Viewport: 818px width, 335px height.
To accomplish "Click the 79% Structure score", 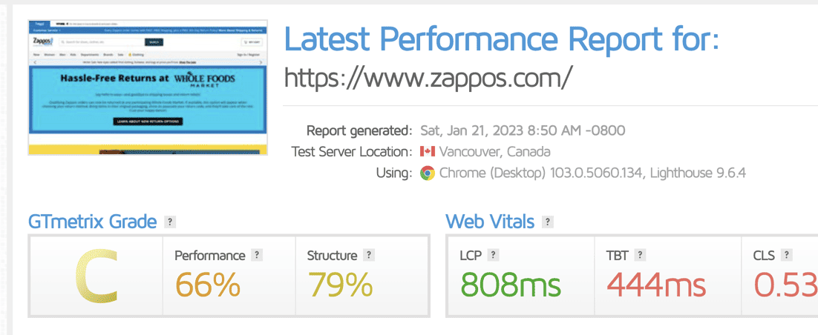I will [x=340, y=285].
